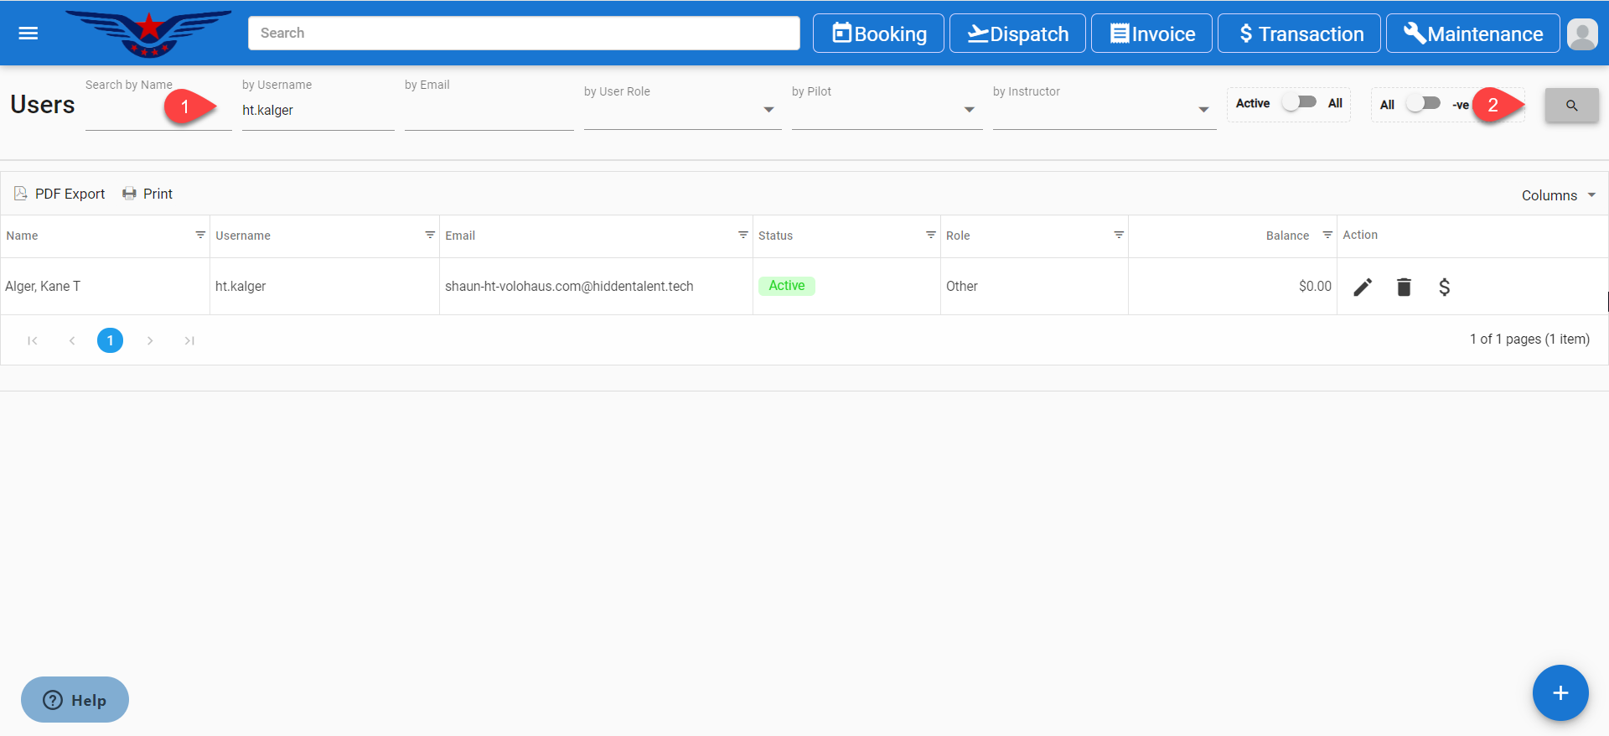This screenshot has height=736, width=1609.
Task: Click the by Email filter field
Action: (x=489, y=111)
